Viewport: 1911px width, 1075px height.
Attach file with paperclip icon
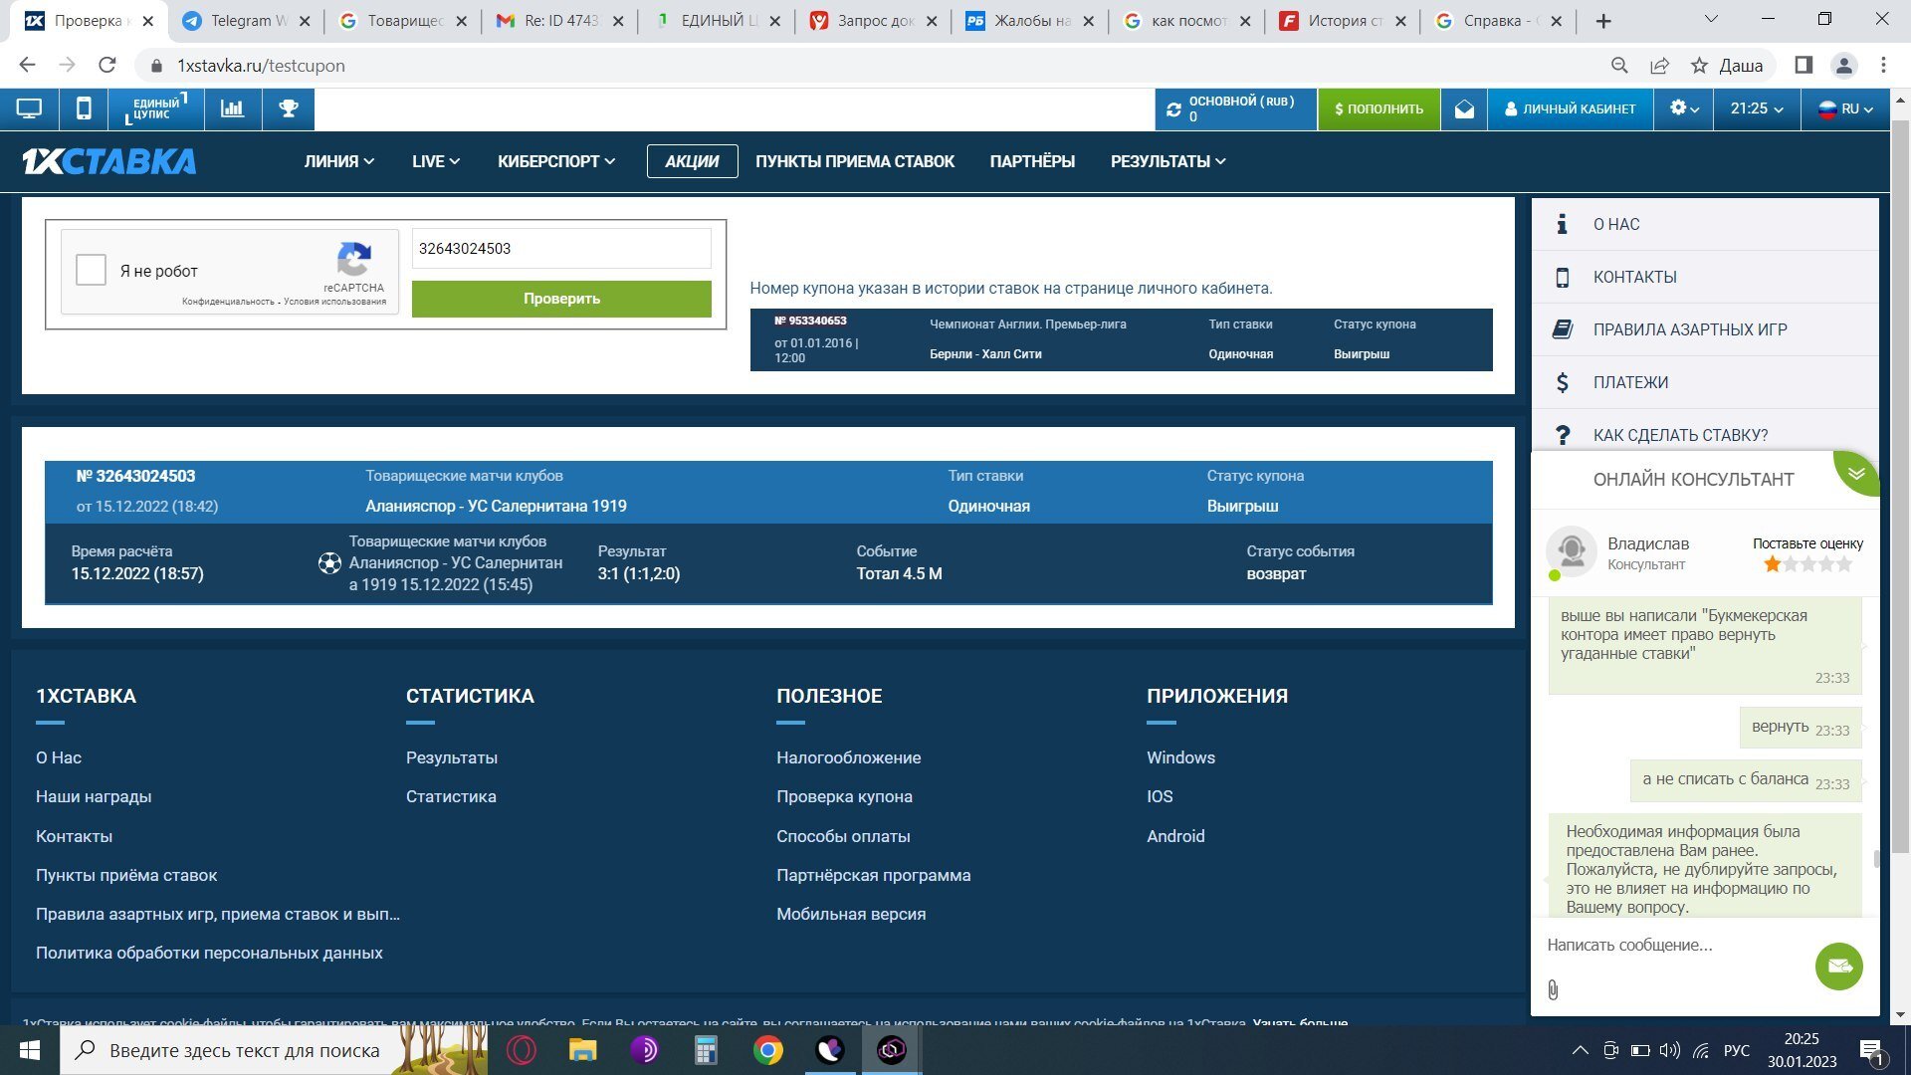(x=1553, y=989)
